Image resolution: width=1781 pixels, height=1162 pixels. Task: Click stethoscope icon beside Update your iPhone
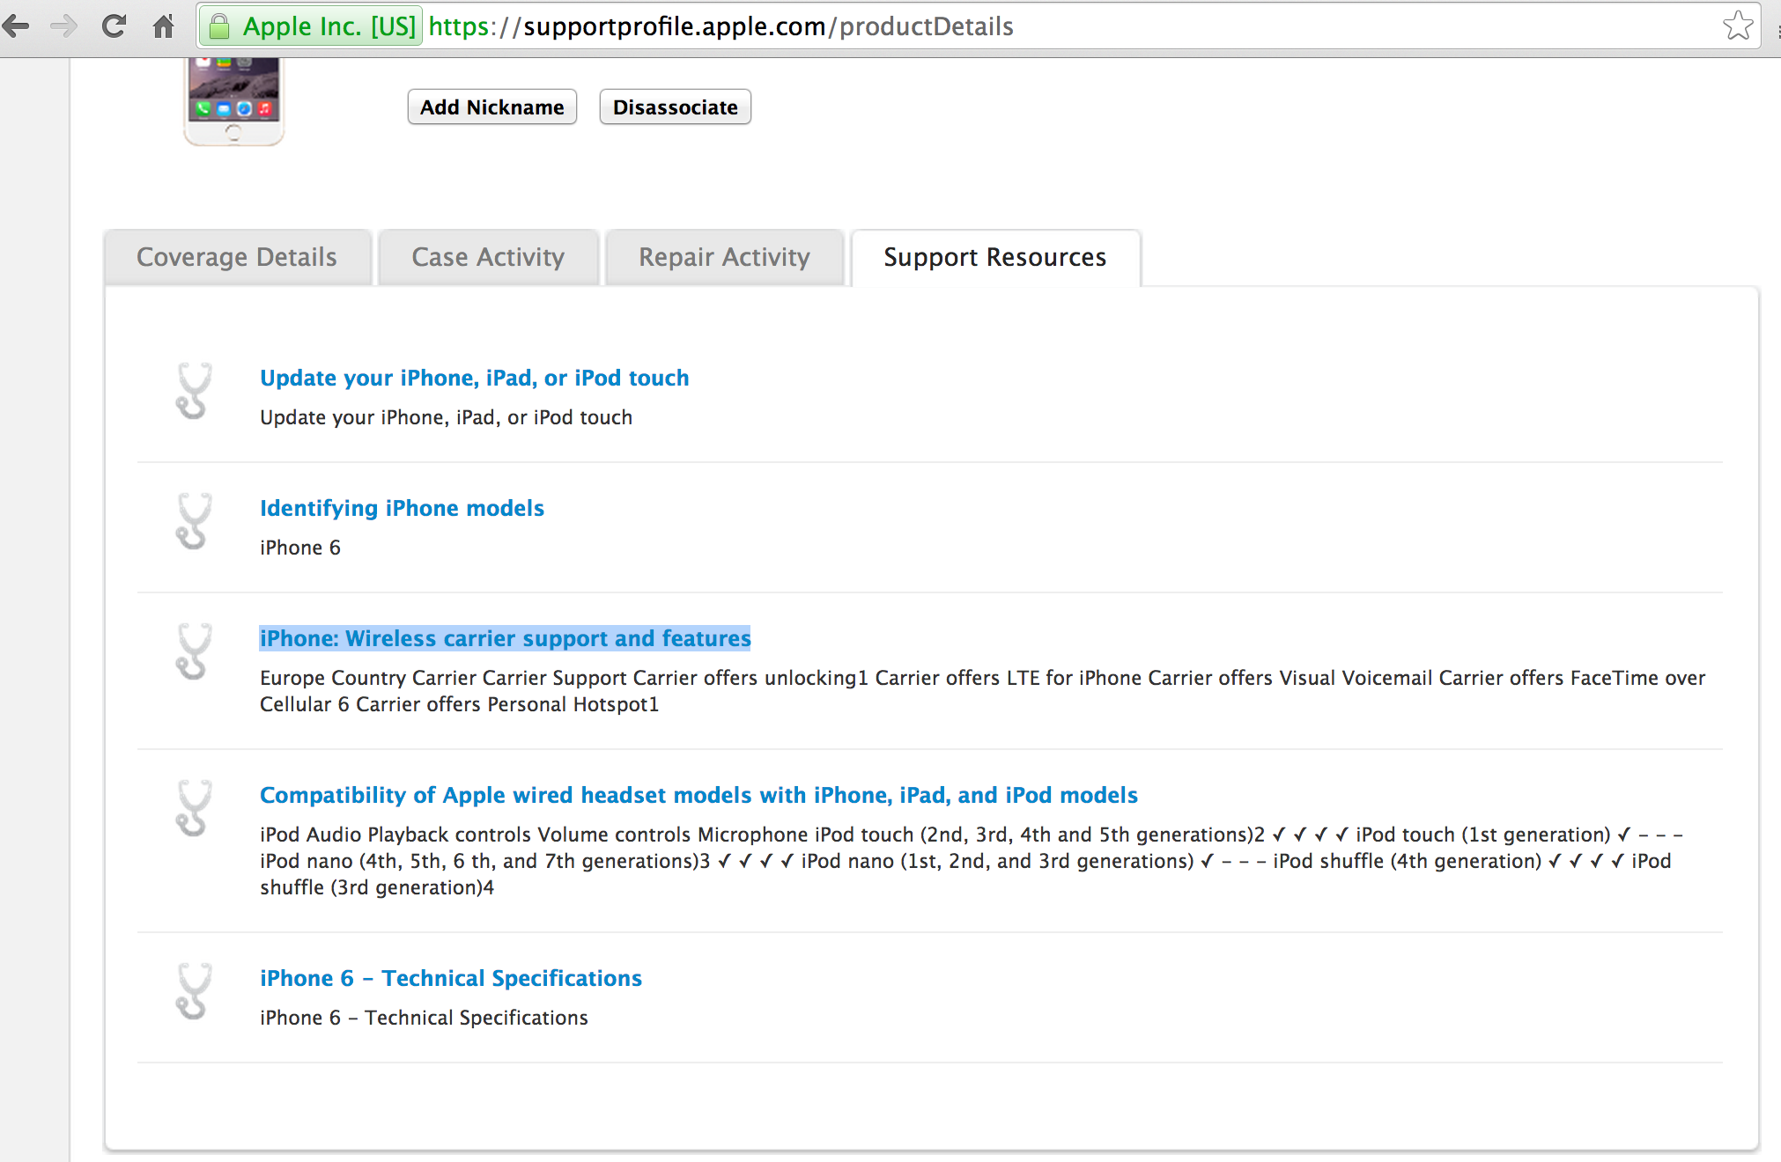(193, 391)
